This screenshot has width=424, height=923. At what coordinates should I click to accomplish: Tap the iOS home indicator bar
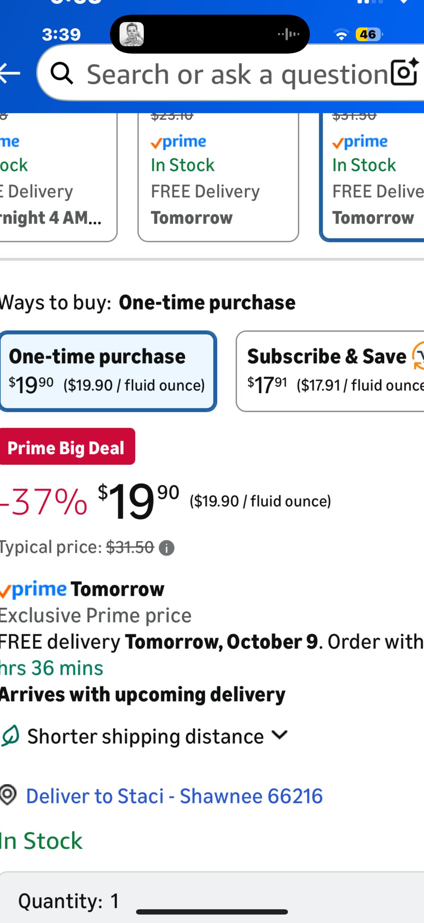point(212,912)
